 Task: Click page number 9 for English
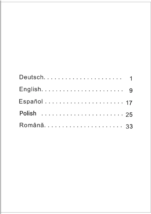point(131,90)
